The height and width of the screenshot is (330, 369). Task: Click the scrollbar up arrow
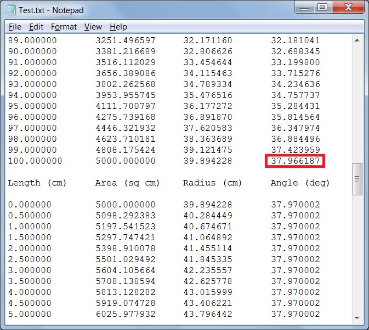click(x=357, y=40)
